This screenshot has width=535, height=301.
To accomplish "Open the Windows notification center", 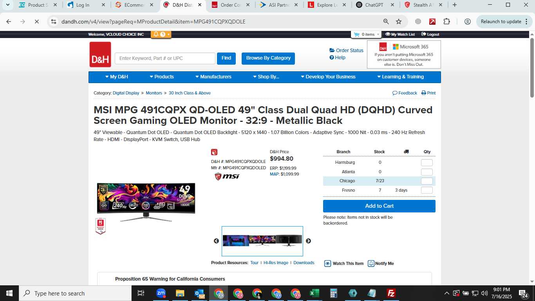I will point(524,293).
